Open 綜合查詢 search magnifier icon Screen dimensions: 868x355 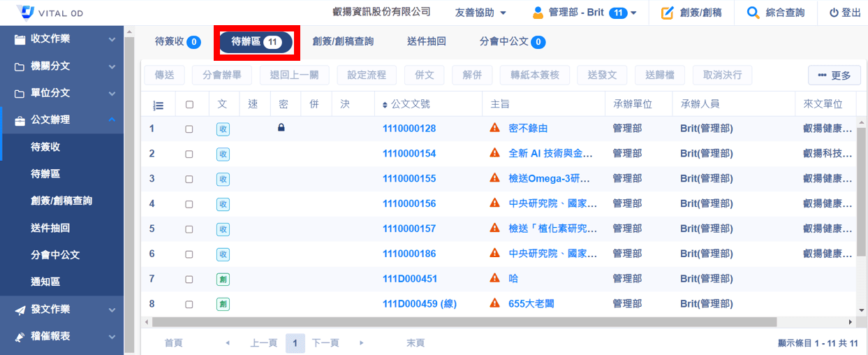point(753,13)
